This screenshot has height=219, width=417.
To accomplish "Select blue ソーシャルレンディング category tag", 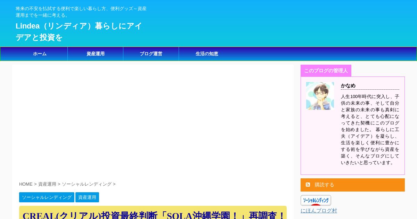I will click(x=47, y=197).
